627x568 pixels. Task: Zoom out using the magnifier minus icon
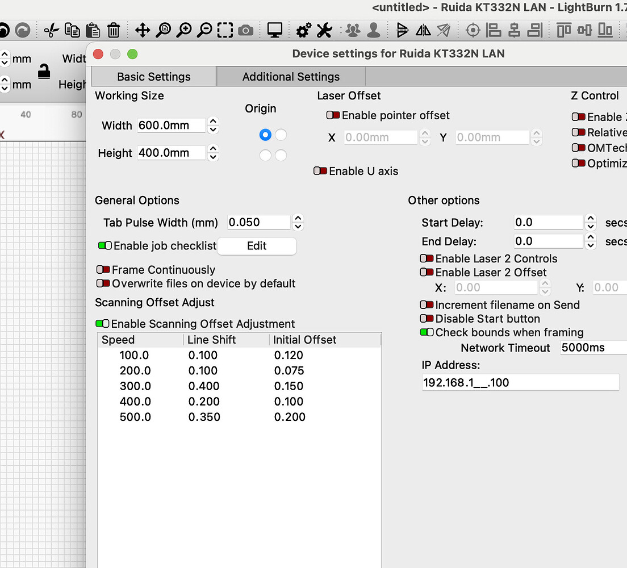click(x=204, y=30)
